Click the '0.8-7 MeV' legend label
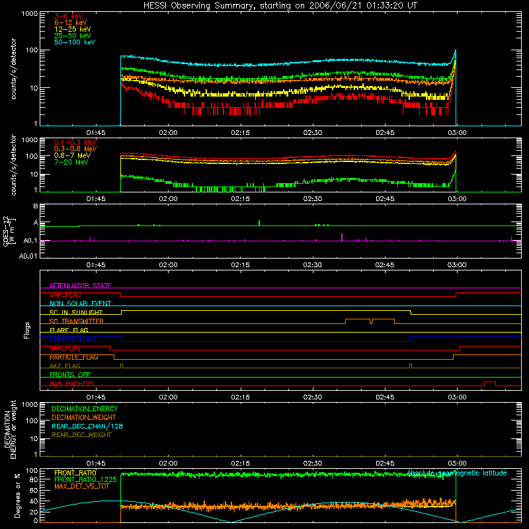The height and width of the screenshot is (529, 529). coord(72,155)
